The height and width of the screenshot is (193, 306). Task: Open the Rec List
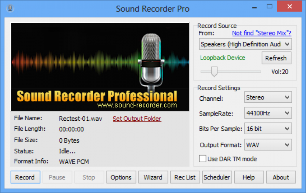[x=185, y=177]
